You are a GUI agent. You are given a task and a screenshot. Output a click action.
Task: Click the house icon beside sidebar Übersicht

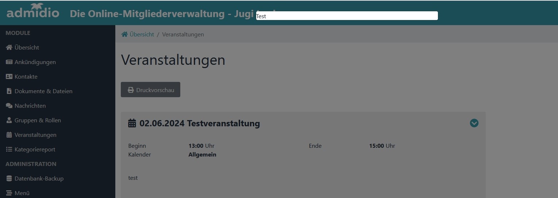coord(9,47)
